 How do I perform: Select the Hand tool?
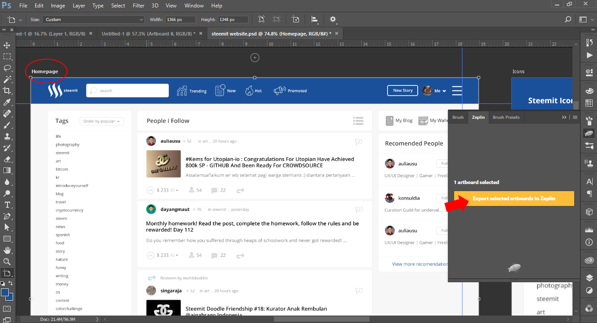[7, 250]
